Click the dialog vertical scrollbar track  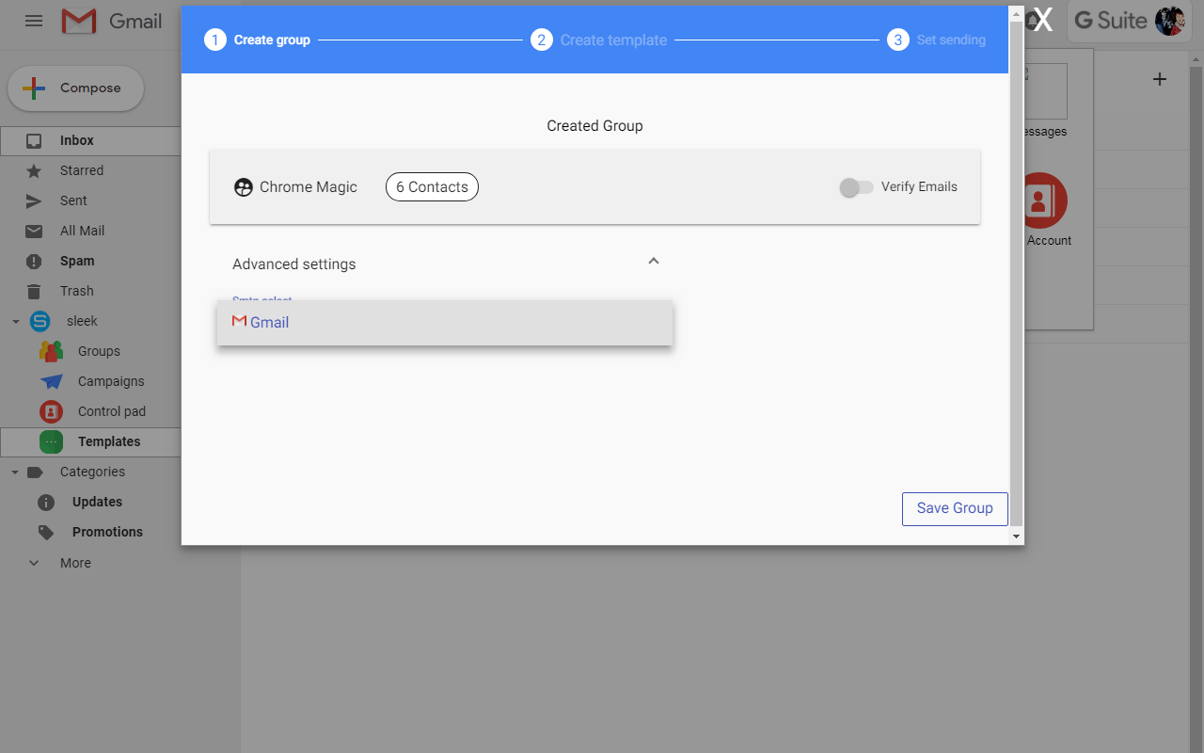[1016, 273]
